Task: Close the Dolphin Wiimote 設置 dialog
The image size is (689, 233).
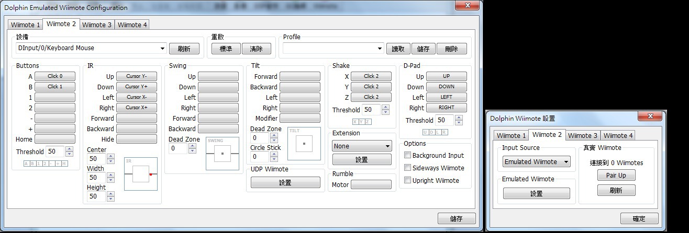Action: pyautogui.click(x=650, y=116)
